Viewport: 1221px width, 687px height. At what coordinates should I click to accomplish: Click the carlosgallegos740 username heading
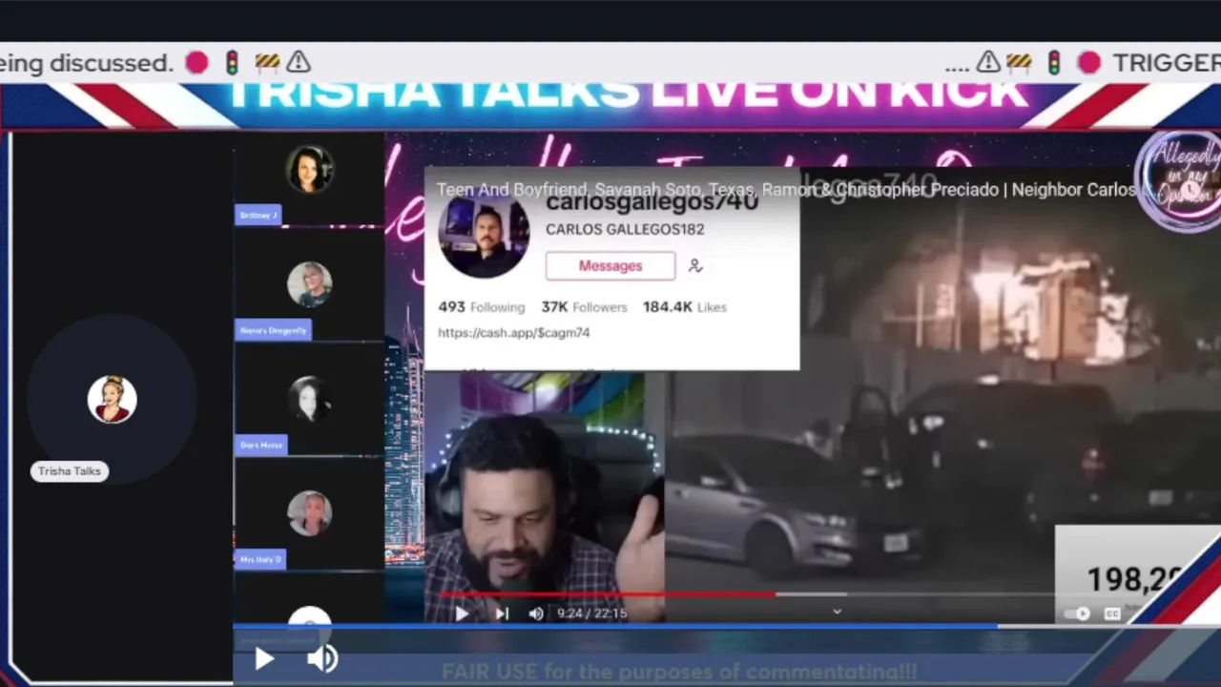(x=652, y=203)
